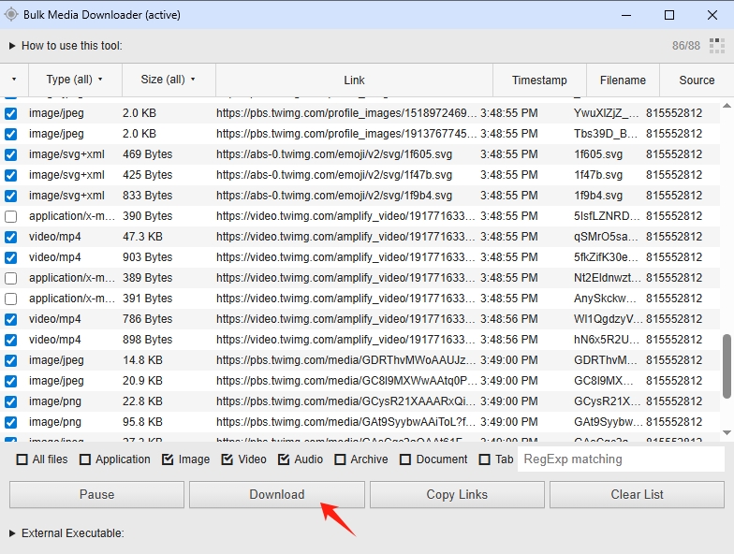Uncheck the 1f9b4.svg row checkbox
The image size is (734, 554).
point(11,197)
